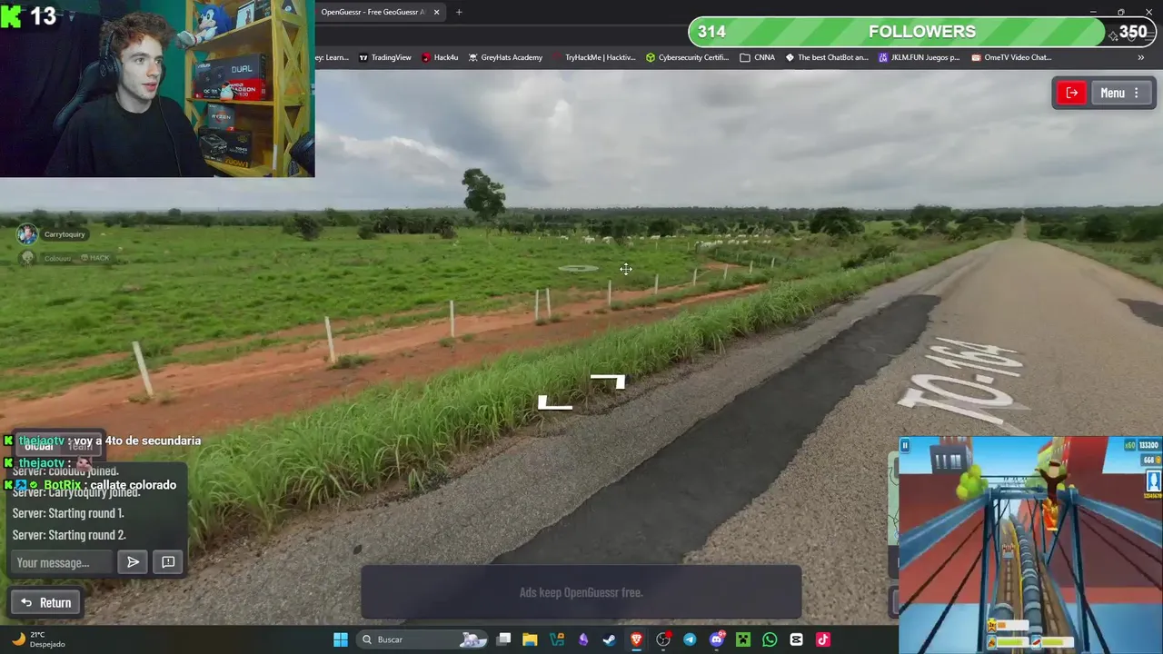Open TikTok from the taskbar
Screen dimensions: 1163x654
point(823,639)
